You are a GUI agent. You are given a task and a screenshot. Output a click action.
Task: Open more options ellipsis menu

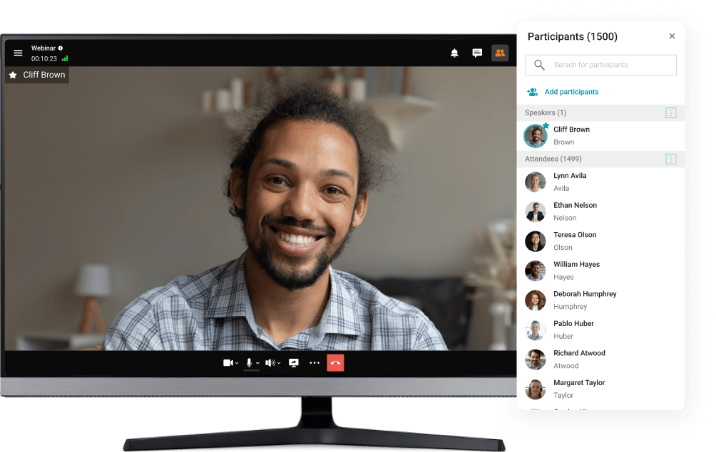coord(314,363)
